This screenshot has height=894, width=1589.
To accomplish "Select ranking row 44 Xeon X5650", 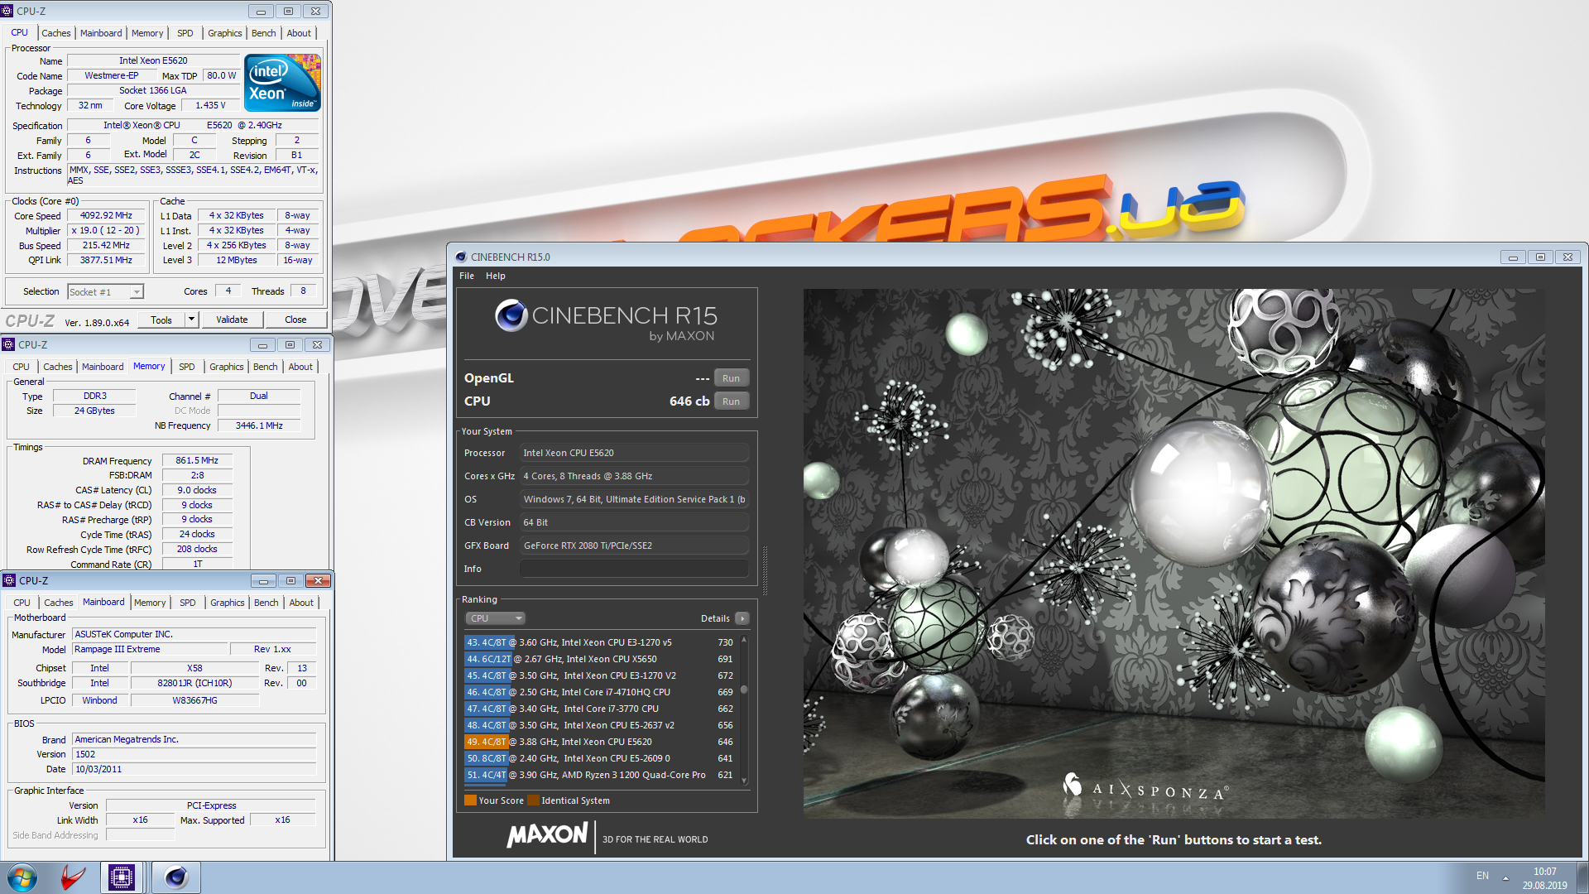I will [600, 659].
